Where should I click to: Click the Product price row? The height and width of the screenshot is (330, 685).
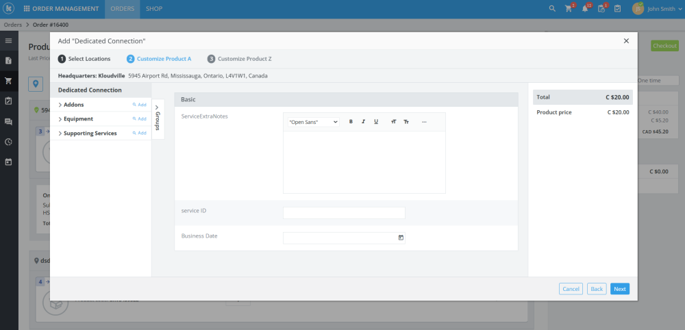(583, 112)
